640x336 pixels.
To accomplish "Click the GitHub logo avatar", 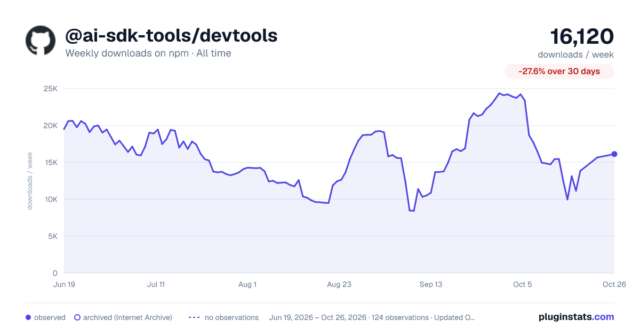I will (41, 41).
